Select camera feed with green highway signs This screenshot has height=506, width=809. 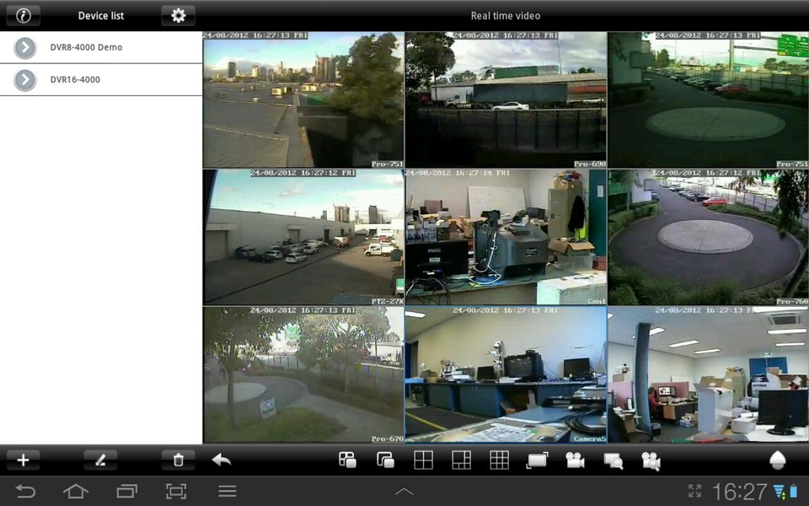click(709, 100)
